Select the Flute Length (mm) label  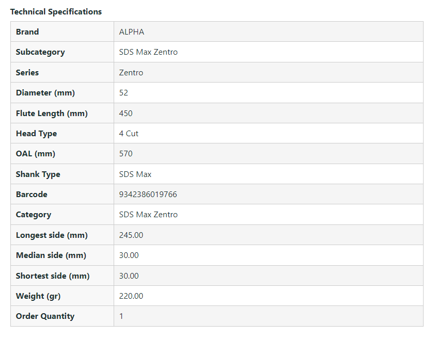52,114
